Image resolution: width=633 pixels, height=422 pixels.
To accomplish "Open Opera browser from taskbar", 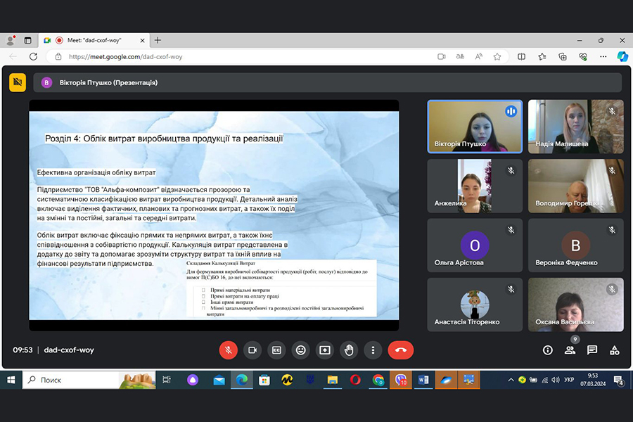I will tap(355, 380).
